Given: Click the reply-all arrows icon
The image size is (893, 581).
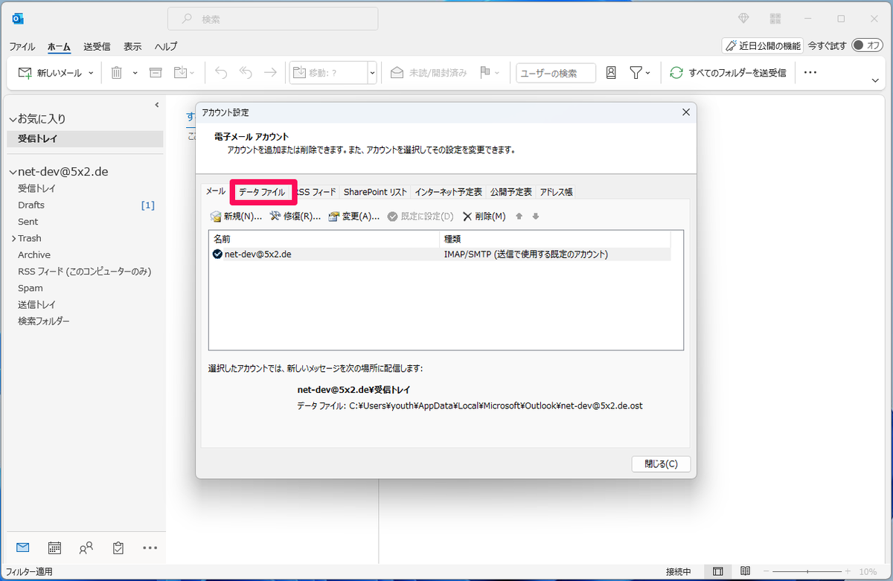Looking at the screenshot, I should (x=246, y=73).
